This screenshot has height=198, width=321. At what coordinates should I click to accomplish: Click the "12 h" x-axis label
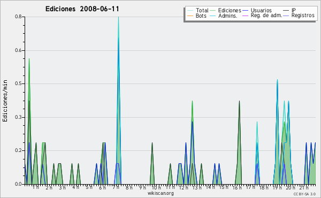click(184, 188)
